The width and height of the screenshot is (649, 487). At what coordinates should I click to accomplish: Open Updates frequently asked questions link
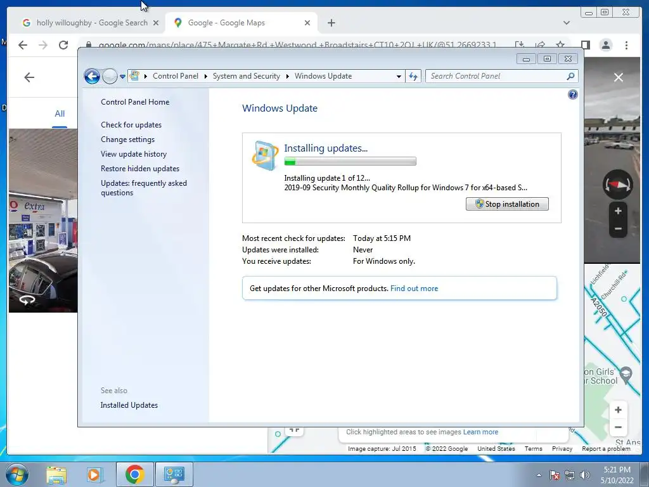click(x=144, y=188)
